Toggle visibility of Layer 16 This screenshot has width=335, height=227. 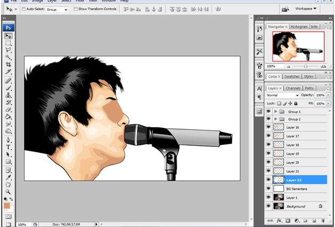268,127
